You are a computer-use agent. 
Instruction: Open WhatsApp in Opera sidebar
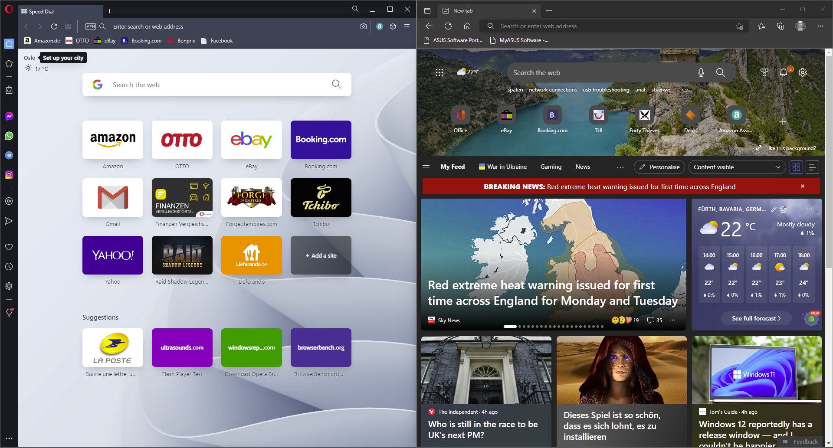(9, 136)
